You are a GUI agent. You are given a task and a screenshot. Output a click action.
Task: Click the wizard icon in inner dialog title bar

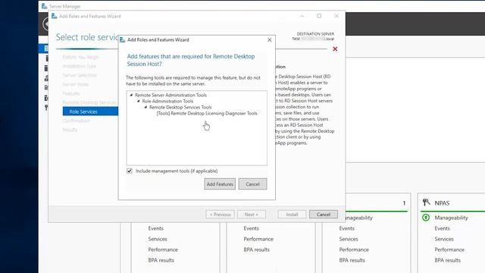click(123, 40)
